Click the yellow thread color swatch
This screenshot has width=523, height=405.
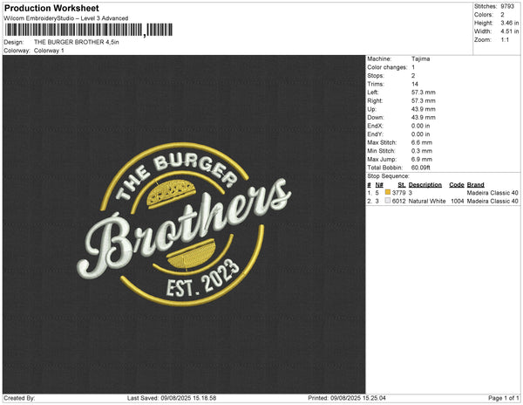pyautogui.click(x=388, y=192)
